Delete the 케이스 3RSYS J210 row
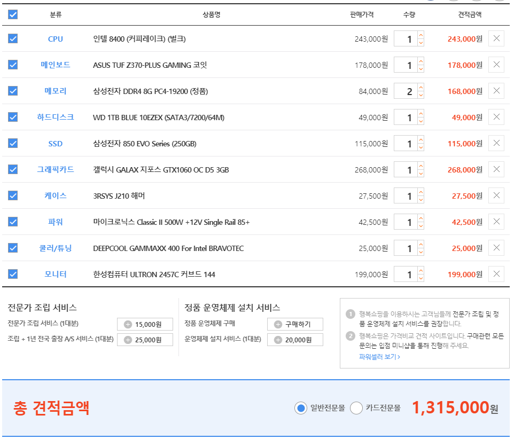The height and width of the screenshot is (439, 514). click(x=496, y=195)
